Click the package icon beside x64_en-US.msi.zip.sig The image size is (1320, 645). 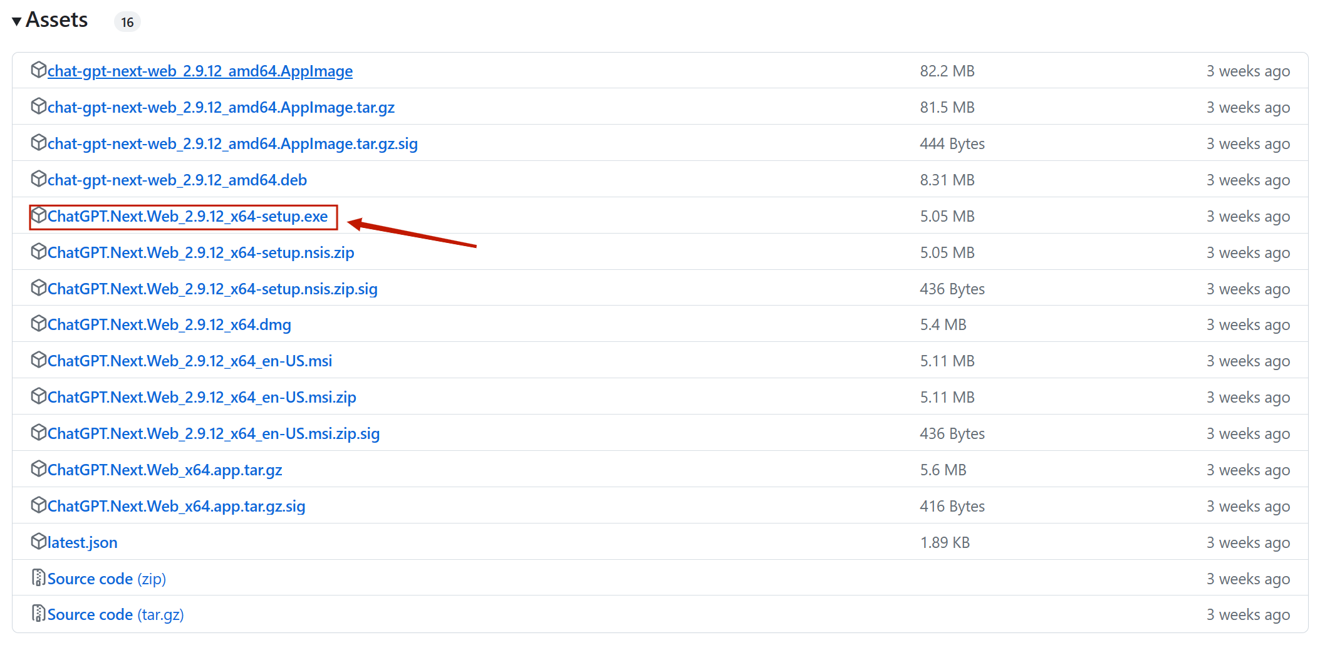[39, 432]
